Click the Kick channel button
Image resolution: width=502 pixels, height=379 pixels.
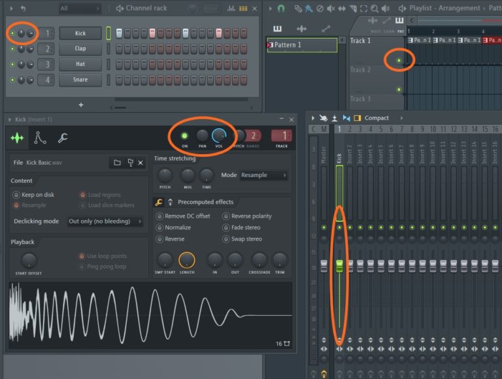click(x=80, y=33)
